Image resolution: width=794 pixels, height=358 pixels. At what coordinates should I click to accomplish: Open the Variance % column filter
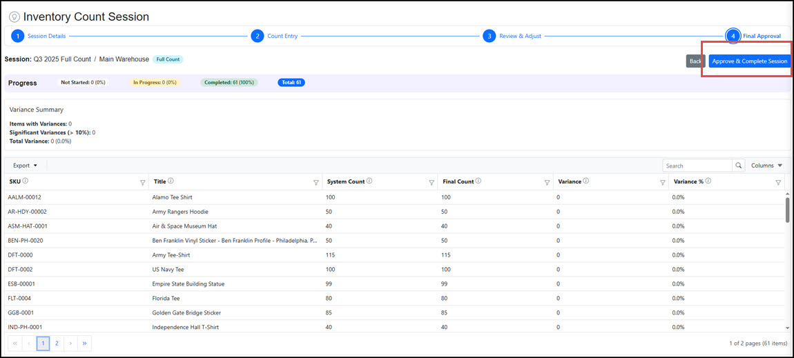778,183
